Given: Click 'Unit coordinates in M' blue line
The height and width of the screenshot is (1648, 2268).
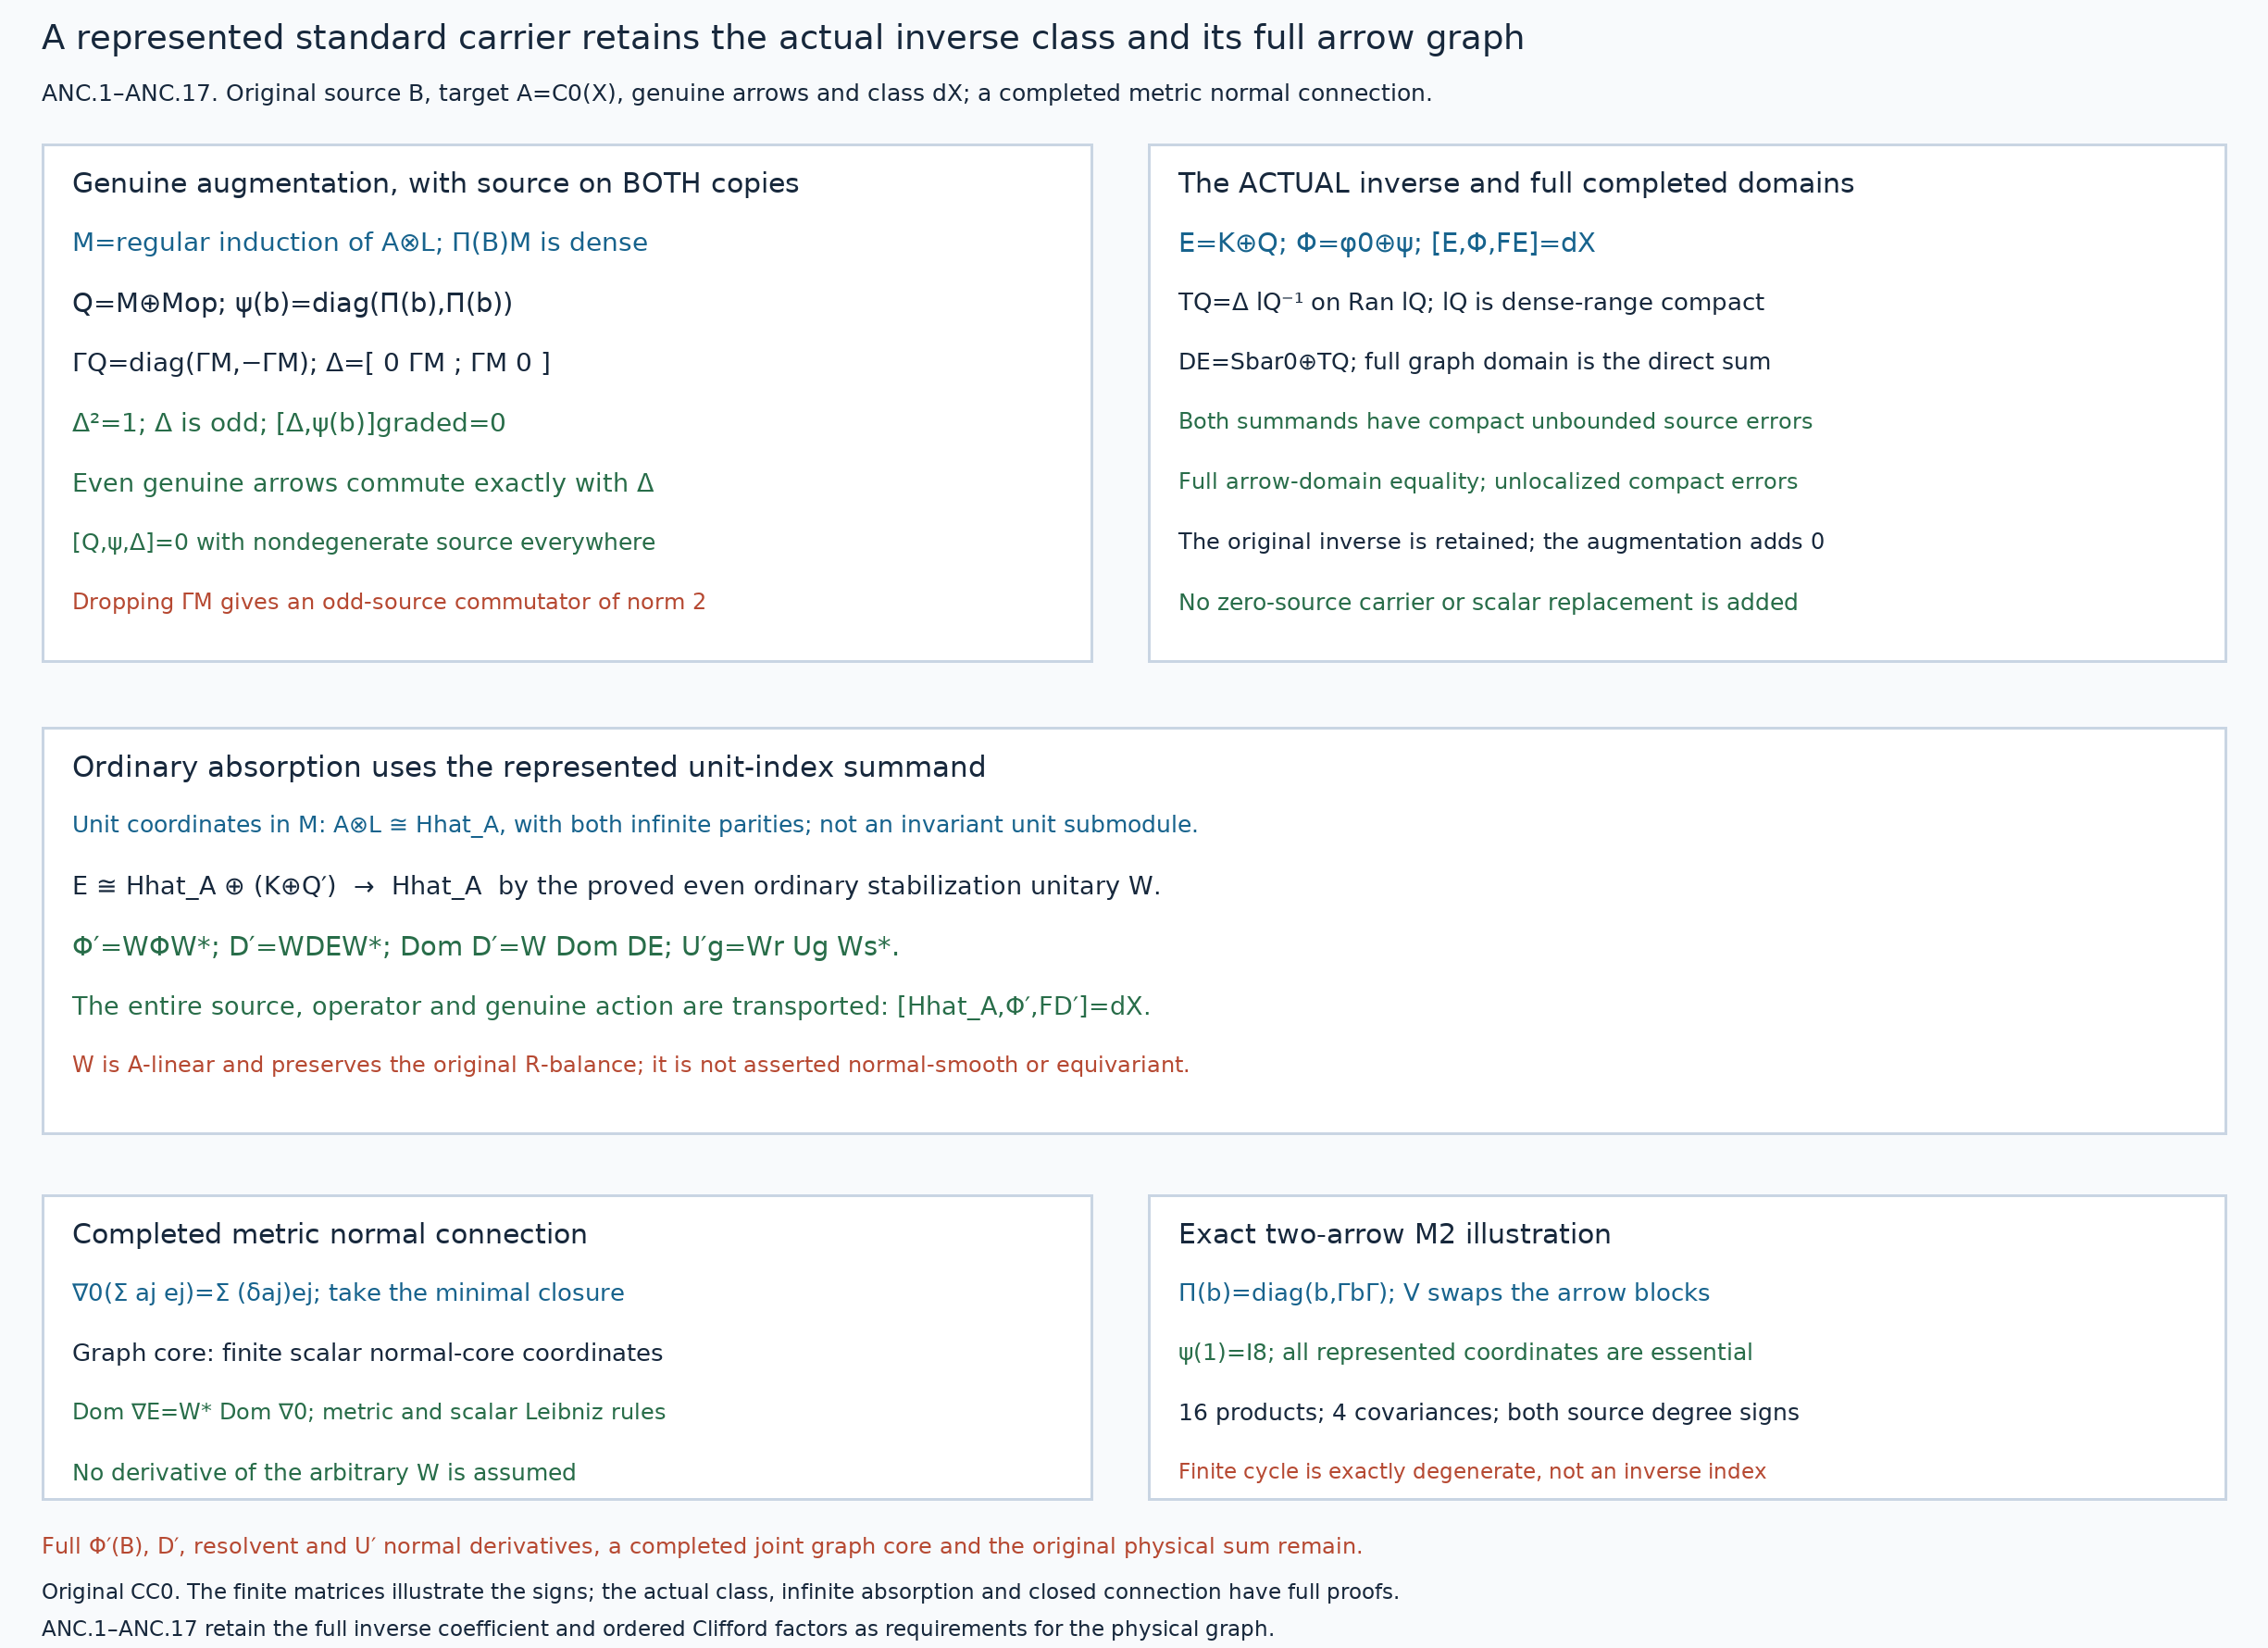Looking at the screenshot, I should click(x=635, y=824).
